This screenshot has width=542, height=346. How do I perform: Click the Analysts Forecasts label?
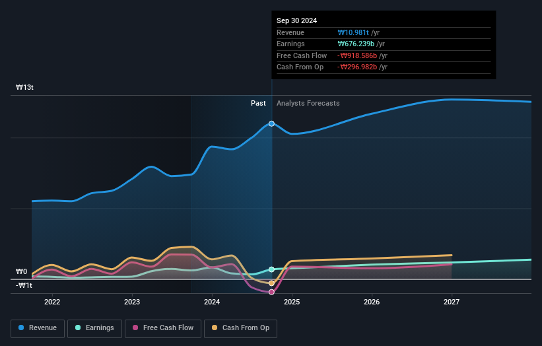tap(308, 104)
